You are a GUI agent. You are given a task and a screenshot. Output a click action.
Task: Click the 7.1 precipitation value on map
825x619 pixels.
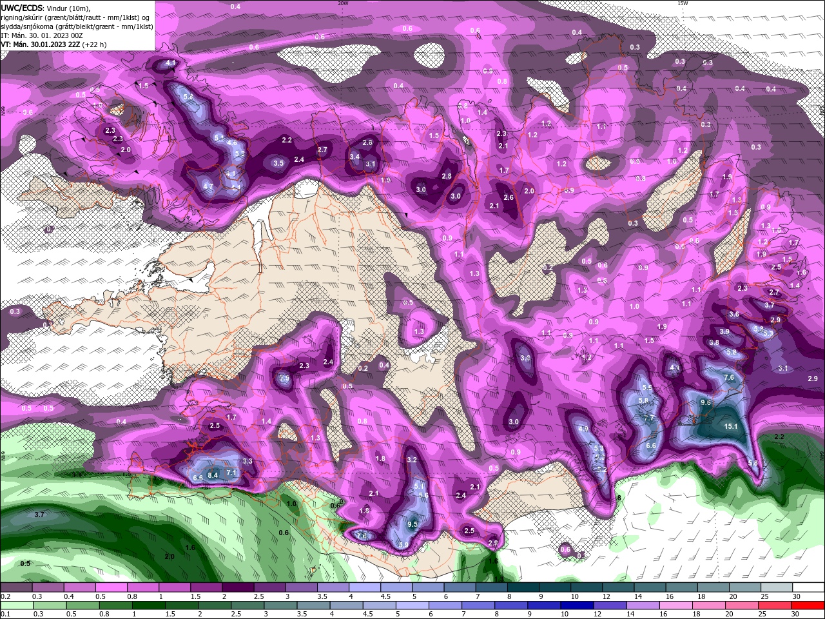point(232,473)
